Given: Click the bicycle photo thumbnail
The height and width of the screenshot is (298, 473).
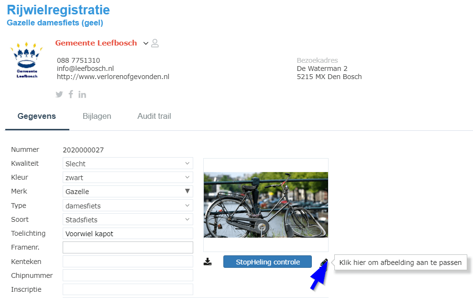Looking at the screenshot, I should (266, 205).
